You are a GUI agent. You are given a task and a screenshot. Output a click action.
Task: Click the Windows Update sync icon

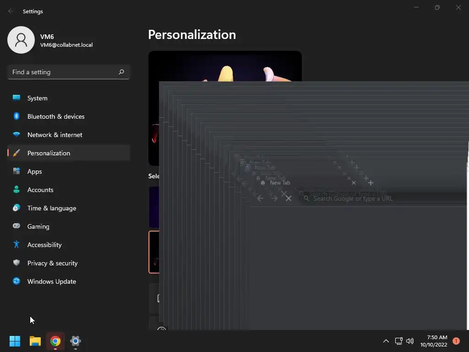(x=16, y=281)
